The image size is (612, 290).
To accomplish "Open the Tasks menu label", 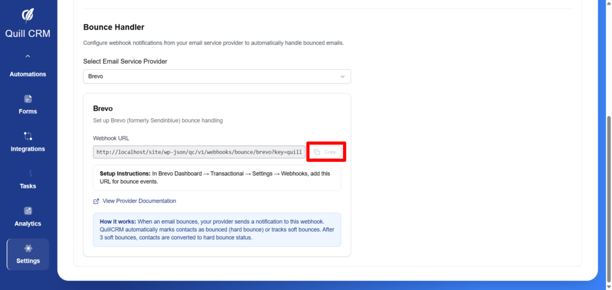I will tap(27, 186).
